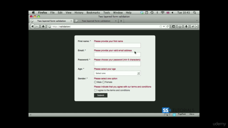
Task: Click into the Password input field
Action: (x=117, y=64)
